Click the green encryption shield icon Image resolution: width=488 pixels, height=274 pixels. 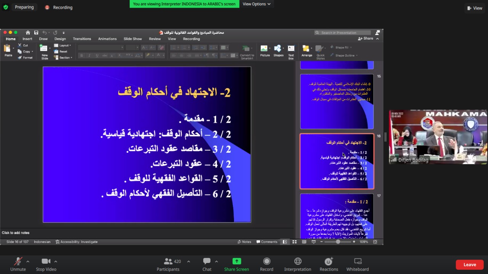click(5, 7)
